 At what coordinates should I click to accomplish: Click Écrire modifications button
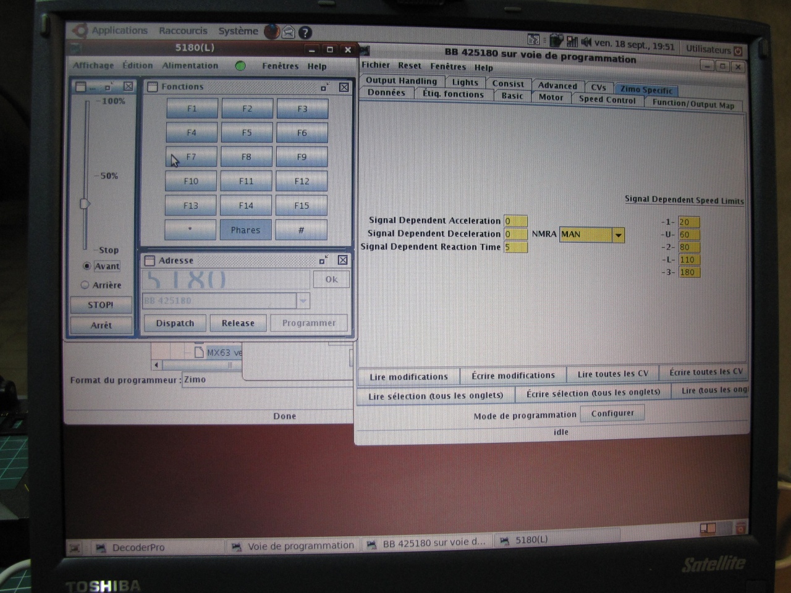point(513,376)
